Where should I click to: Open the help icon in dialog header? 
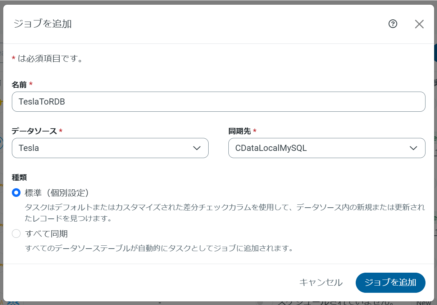(x=393, y=24)
